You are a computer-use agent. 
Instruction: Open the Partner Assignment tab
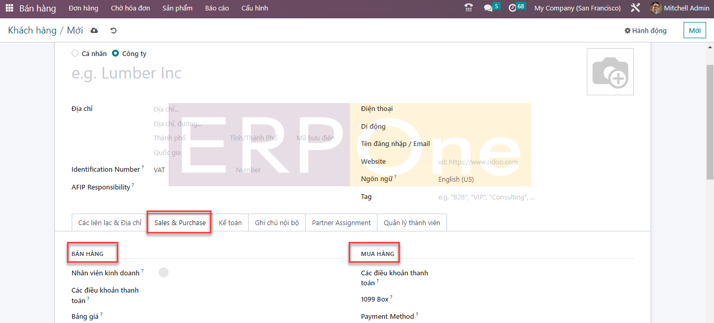(x=341, y=223)
